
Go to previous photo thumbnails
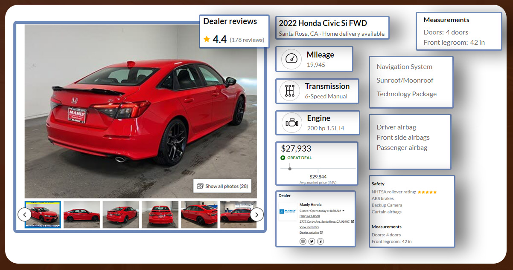[x=24, y=215]
